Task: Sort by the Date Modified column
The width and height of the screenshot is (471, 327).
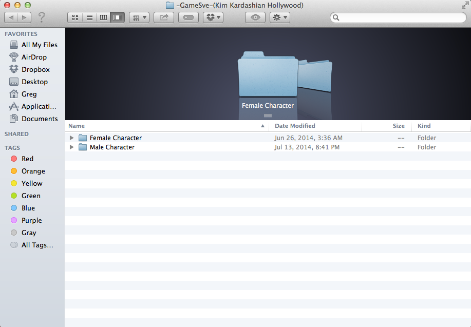Action: click(x=315, y=126)
